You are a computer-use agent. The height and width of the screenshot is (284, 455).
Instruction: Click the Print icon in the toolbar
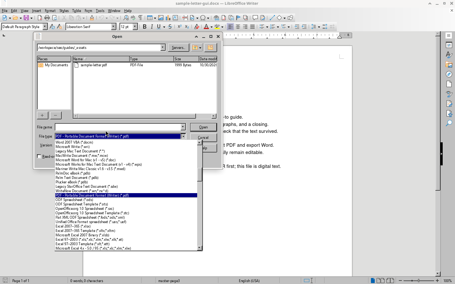[x=47, y=18]
